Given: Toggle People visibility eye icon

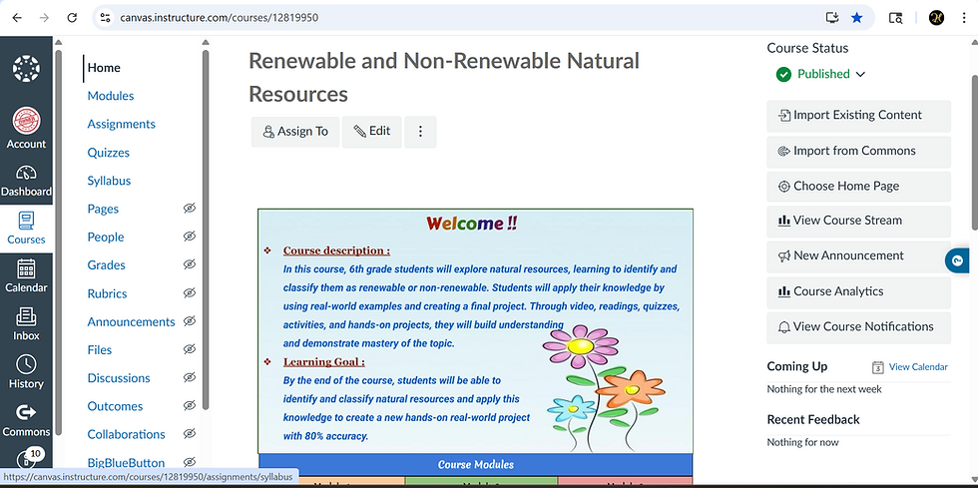Looking at the screenshot, I should 190,237.
